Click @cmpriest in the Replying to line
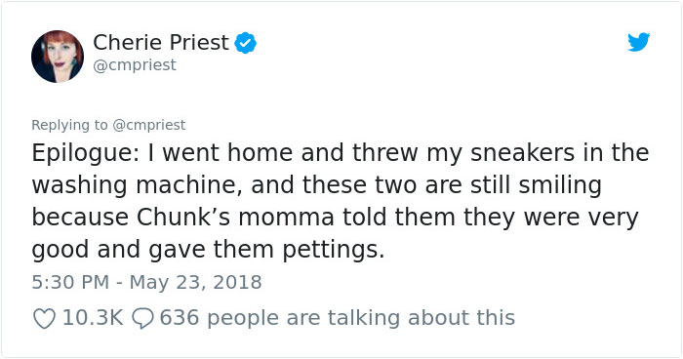Viewport: 683px width, 359px height. click(149, 125)
